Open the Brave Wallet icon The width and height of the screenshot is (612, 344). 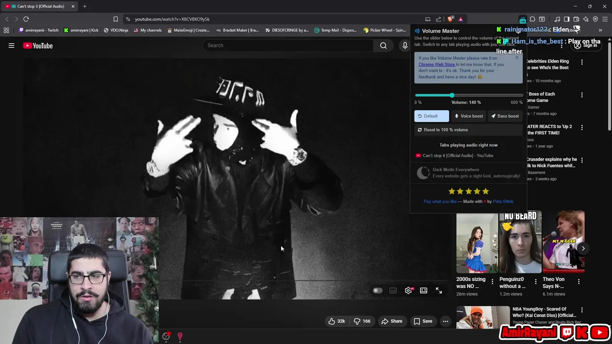point(576,19)
